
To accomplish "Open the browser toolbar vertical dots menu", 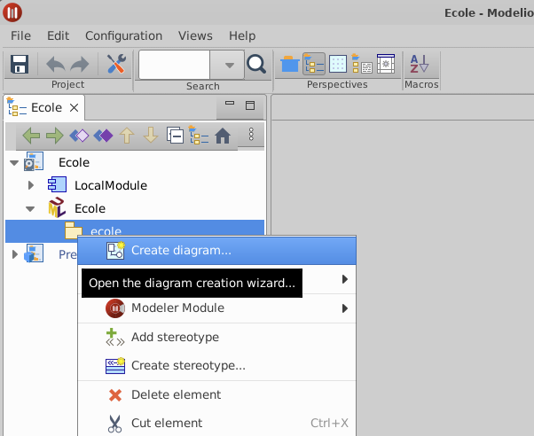I will pos(251,135).
